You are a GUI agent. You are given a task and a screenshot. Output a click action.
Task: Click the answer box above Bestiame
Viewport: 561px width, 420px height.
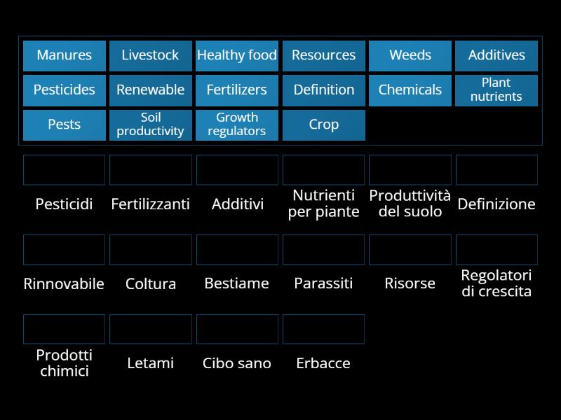237,249
